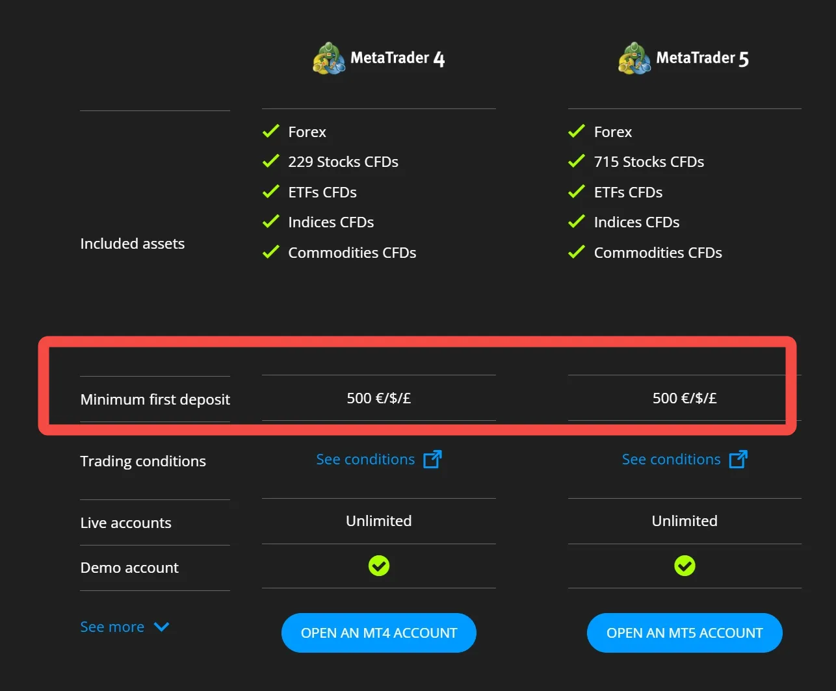Click Unlimited under MetaTrader 4
The image size is (836, 691).
[x=379, y=521]
